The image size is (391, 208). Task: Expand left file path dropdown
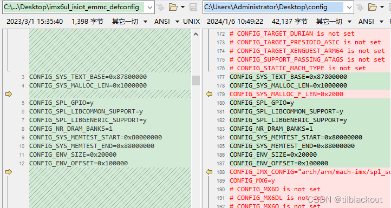click(x=150, y=7)
